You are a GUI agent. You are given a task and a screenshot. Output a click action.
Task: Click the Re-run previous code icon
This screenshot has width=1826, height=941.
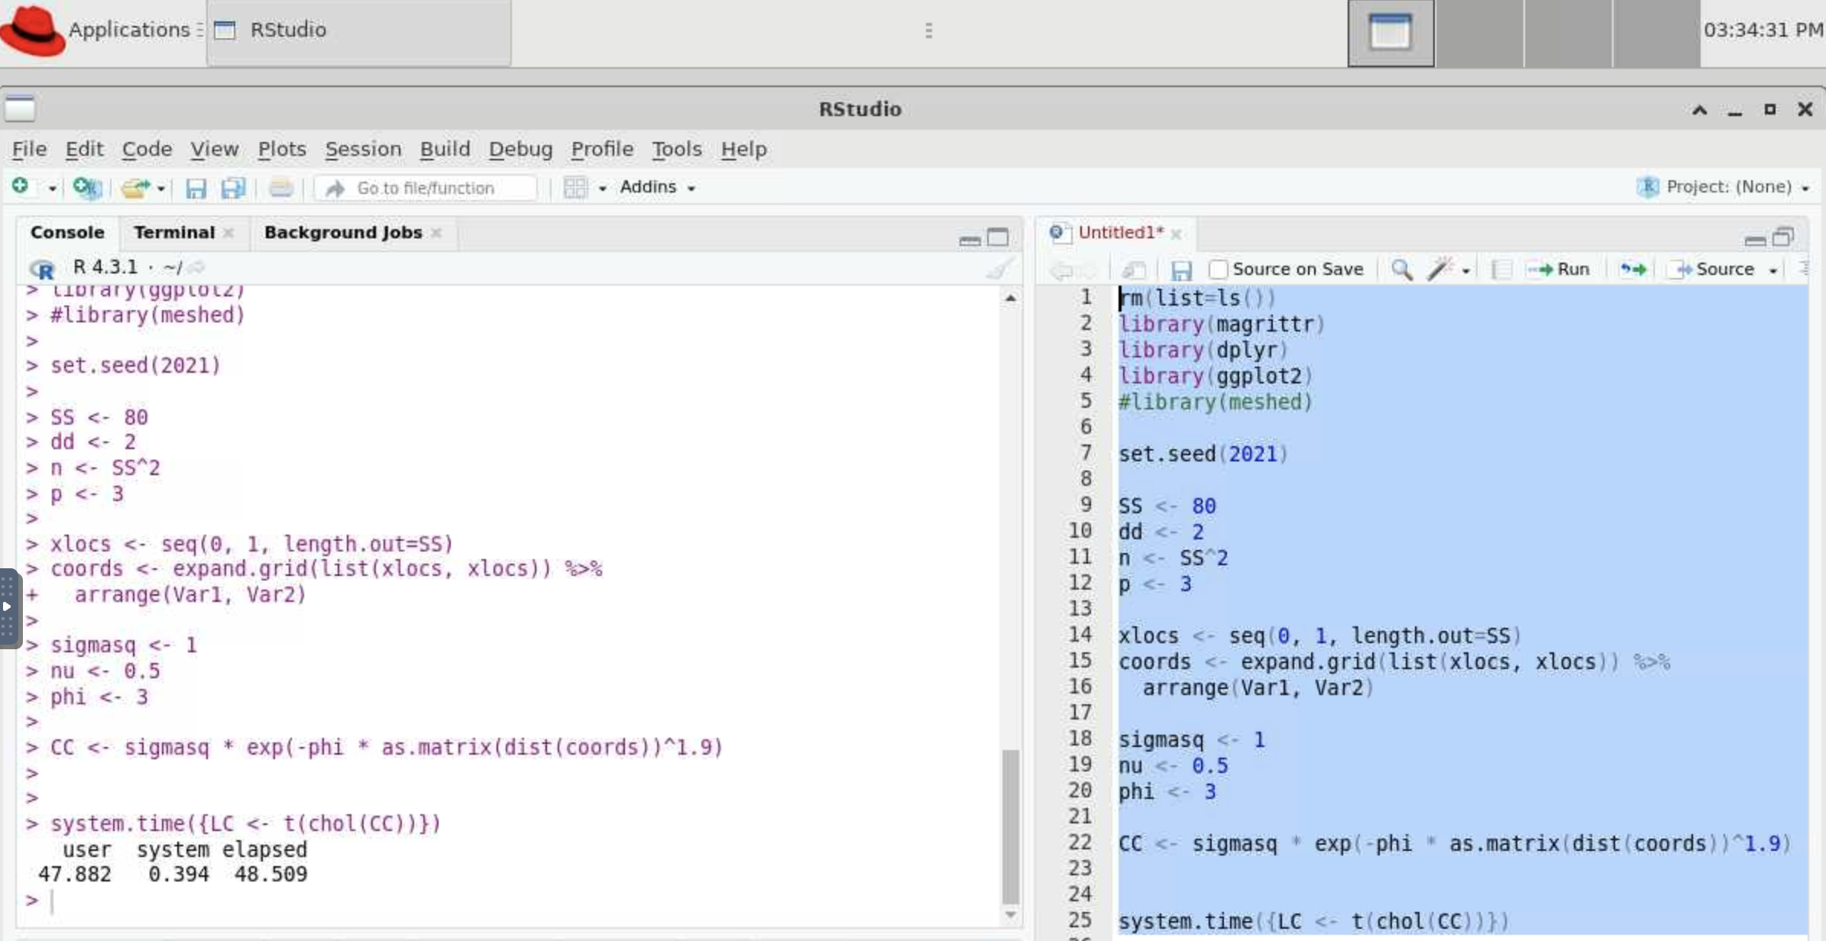click(x=1633, y=269)
